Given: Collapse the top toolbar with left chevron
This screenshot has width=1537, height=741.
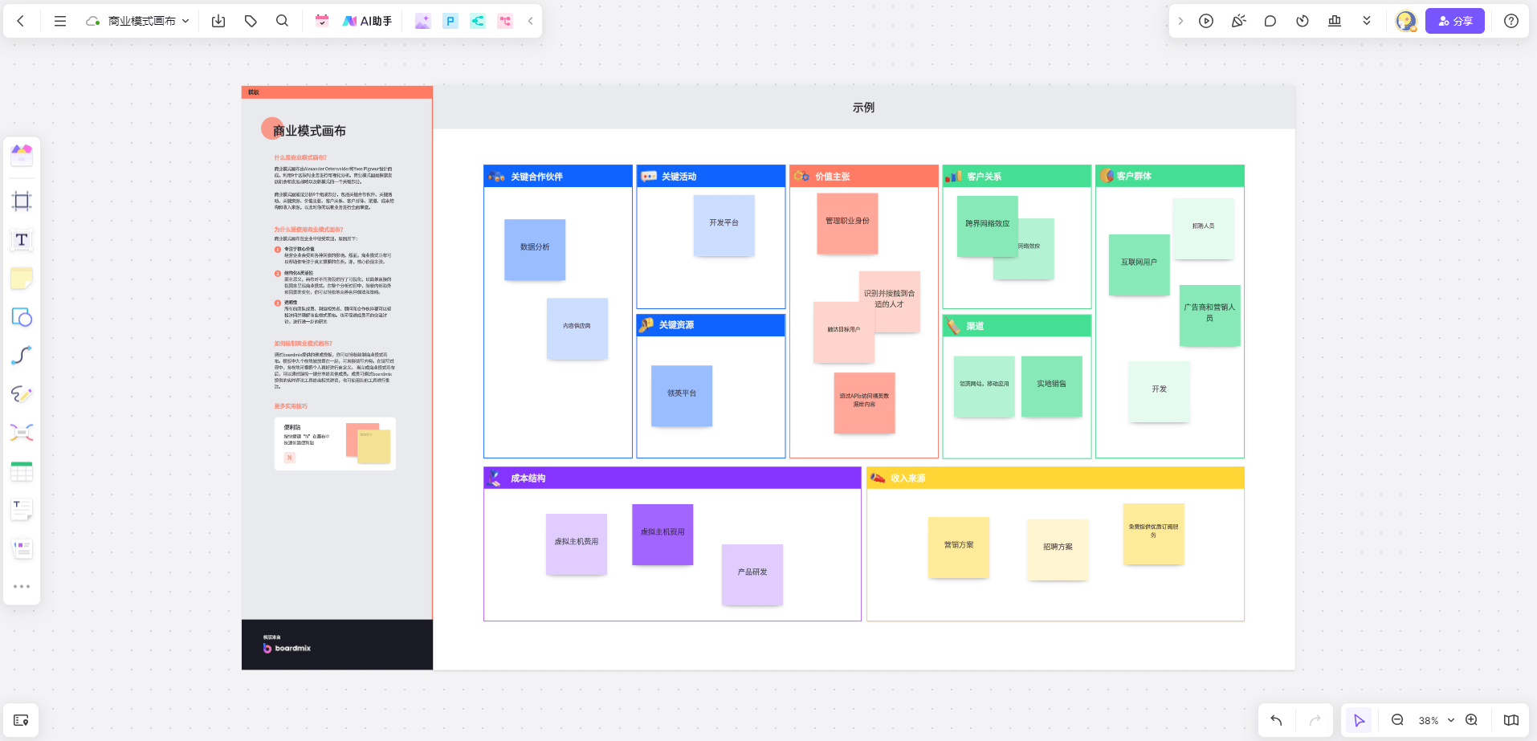Looking at the screenshot, I should (x=530, y=21).
